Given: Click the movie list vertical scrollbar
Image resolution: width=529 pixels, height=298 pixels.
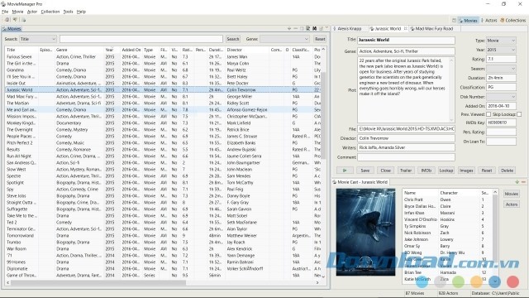Looking at the screenshot, I should click(323, 115).
